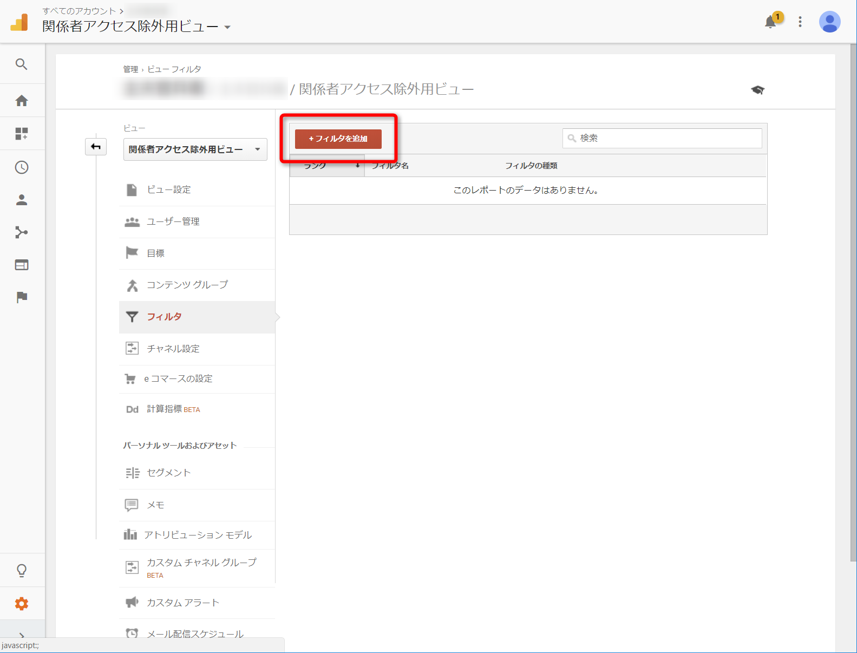
Task: Open Acquisition icon in left sidebar
Action: [22, 232]
